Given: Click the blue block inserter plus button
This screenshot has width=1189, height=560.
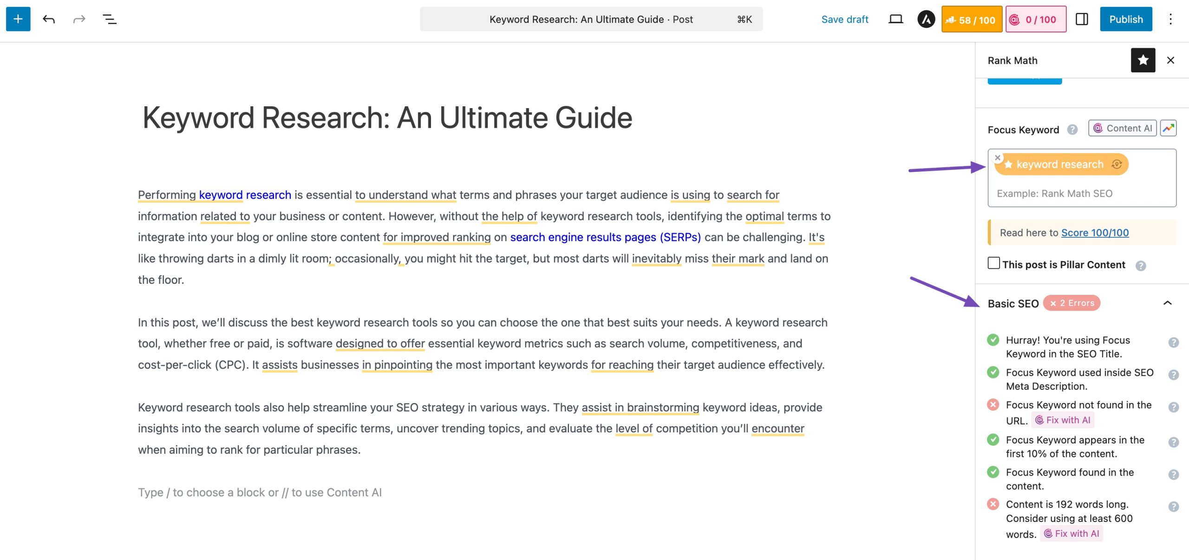Looking at the screenshot, I should pyautogui.click(x=18, y=19).
